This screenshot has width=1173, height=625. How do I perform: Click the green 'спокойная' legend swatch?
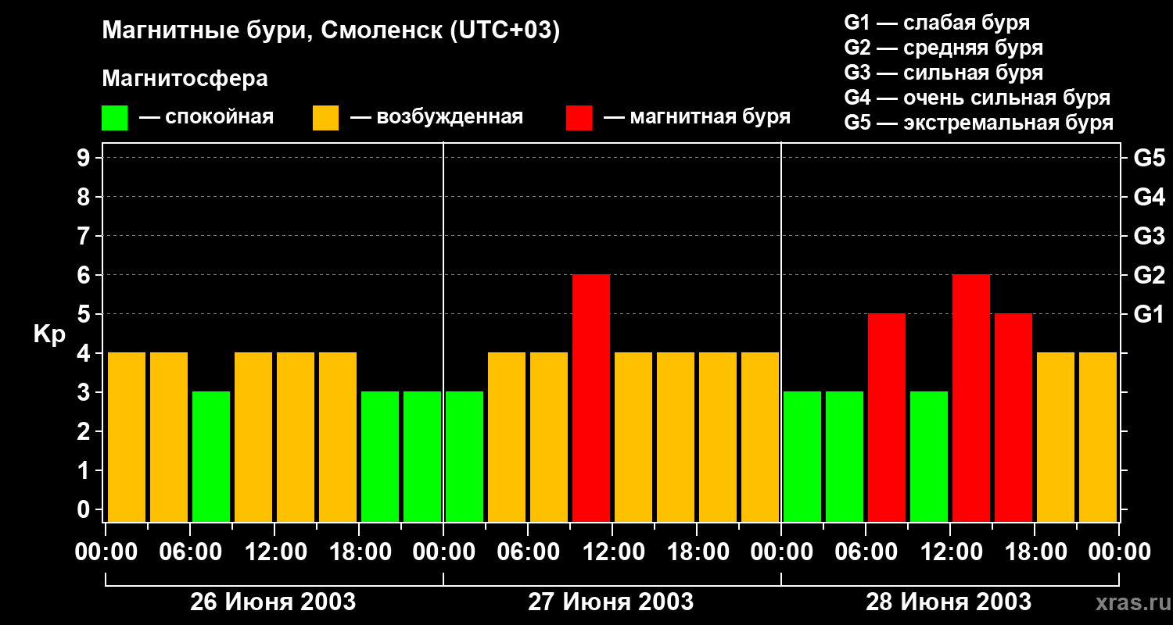(114, 118)
